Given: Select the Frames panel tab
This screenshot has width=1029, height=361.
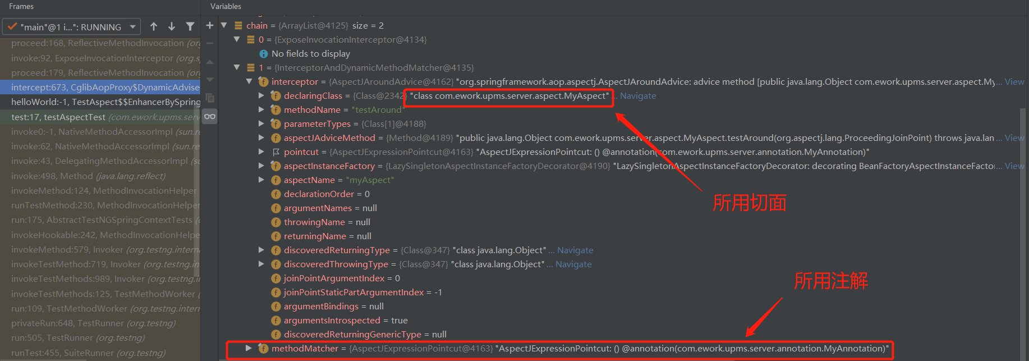Looking at the screenshot, I should tap(21, 6).
